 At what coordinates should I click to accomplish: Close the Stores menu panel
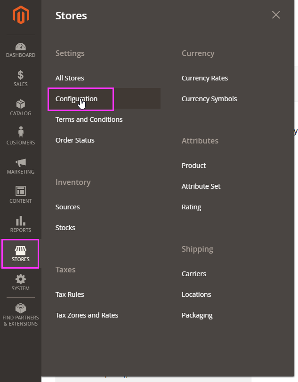(x=276, y=15)
